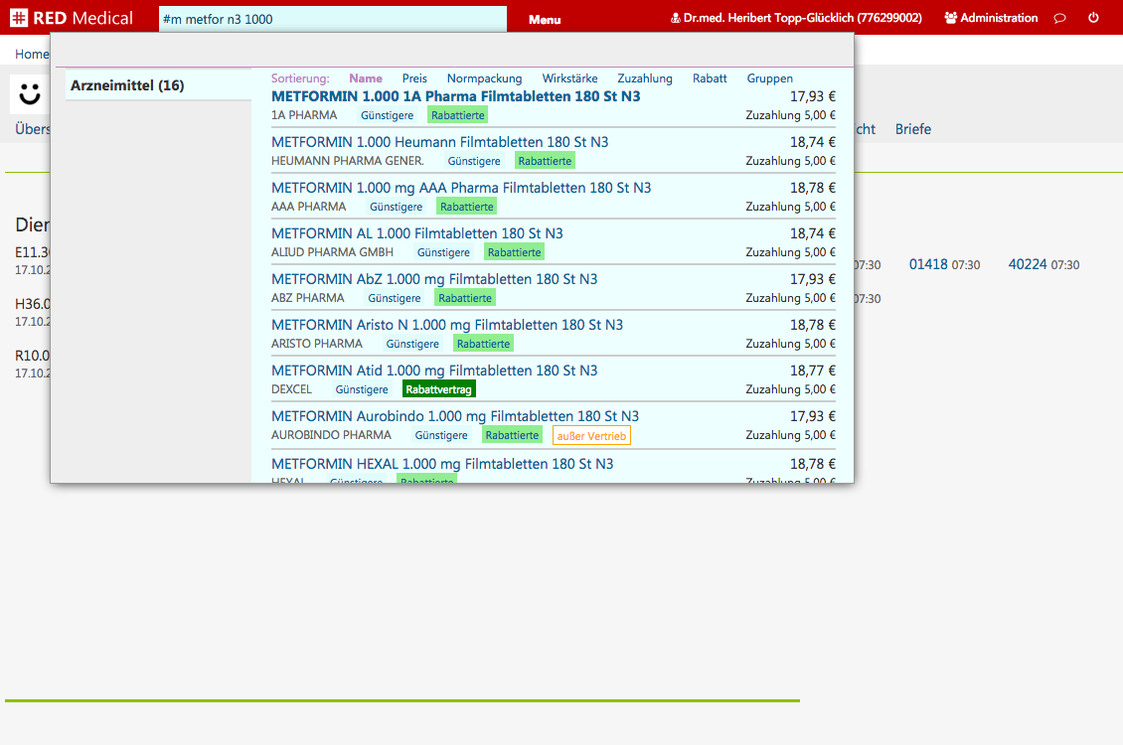Open the Briefe tab in background
Viewport: 1123px width, 745px height.
coord(913,129)
